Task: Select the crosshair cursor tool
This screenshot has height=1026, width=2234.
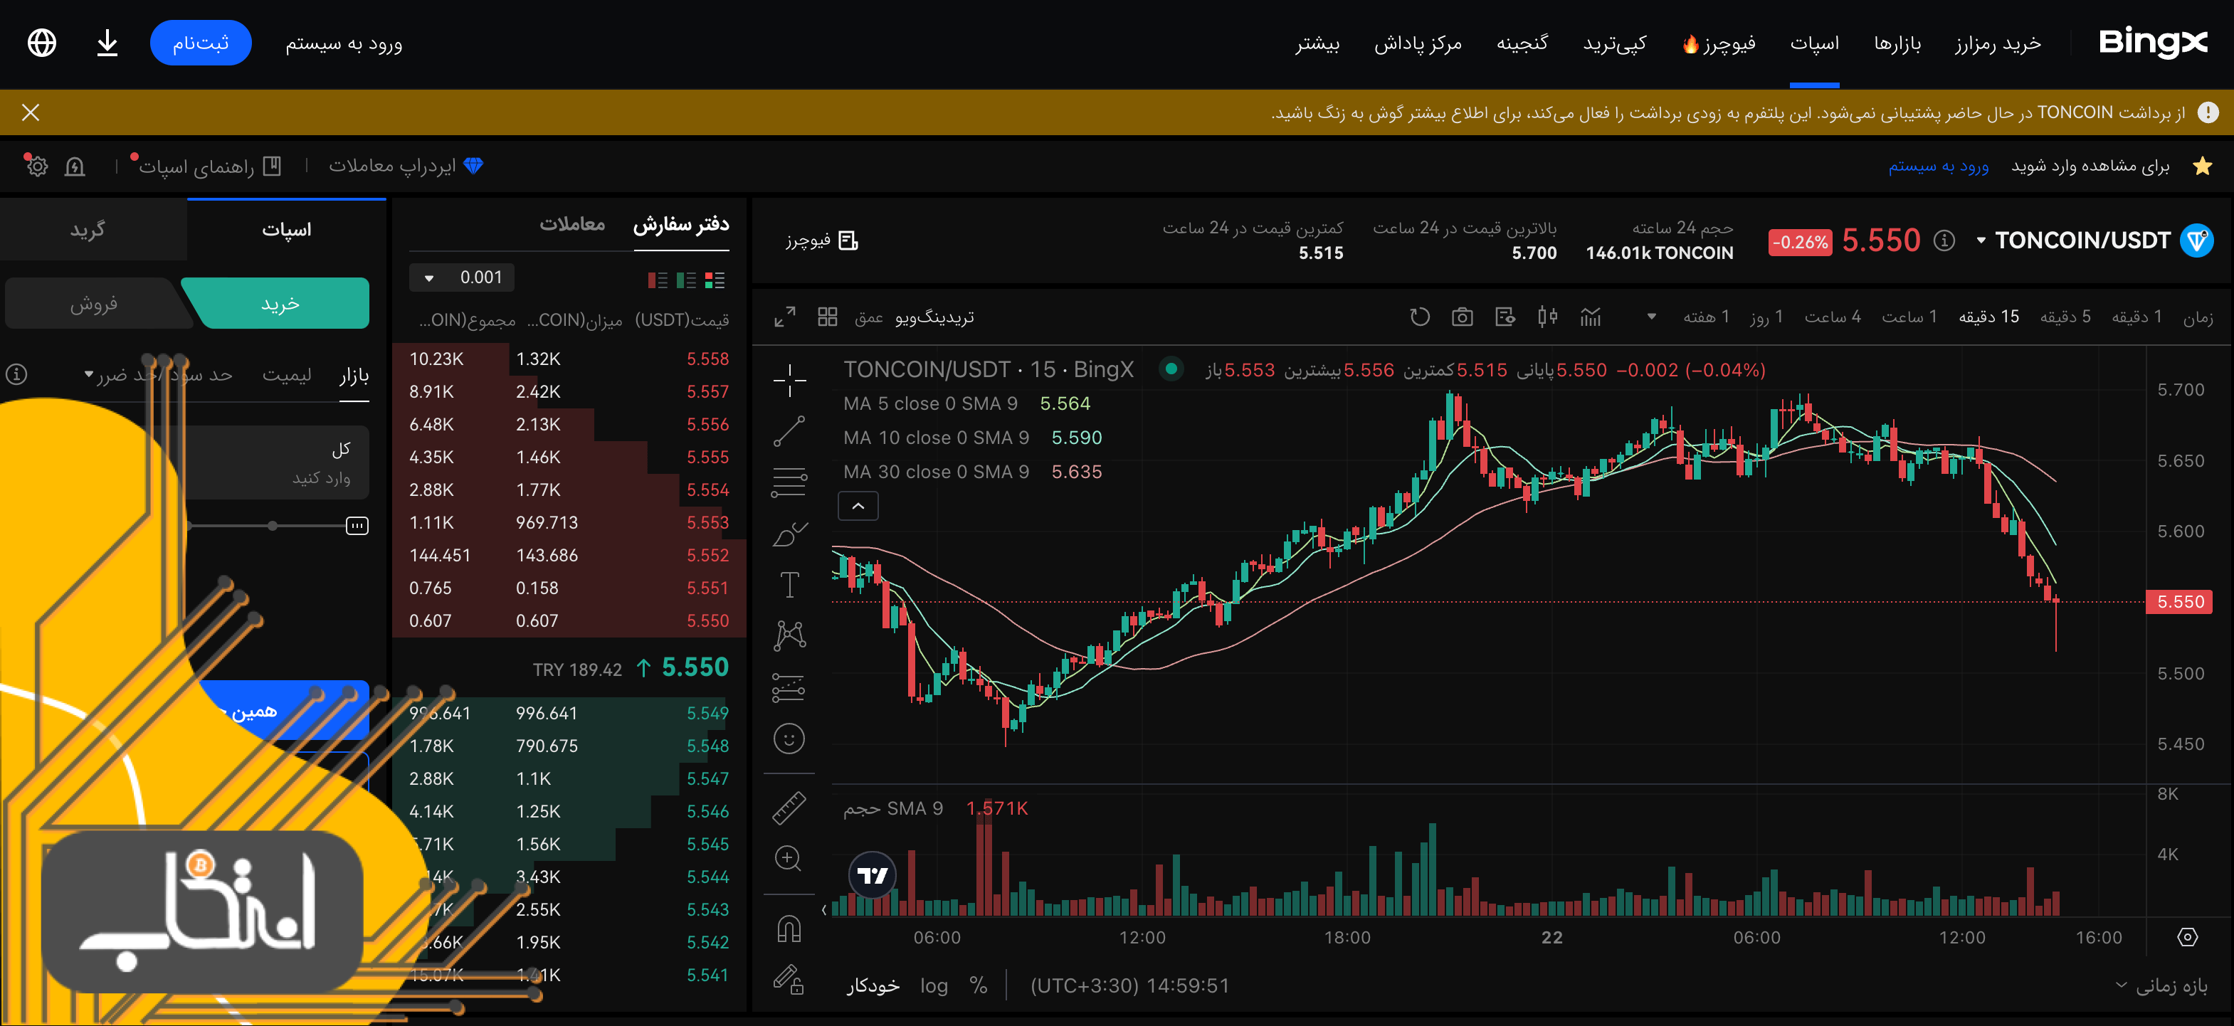Action: click(789, 380)
